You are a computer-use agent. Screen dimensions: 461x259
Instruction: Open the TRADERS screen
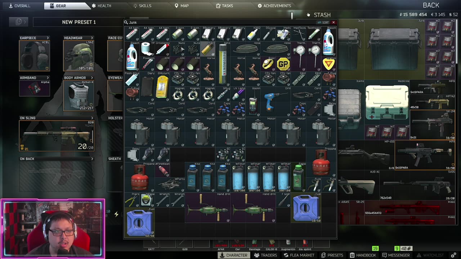click(x=265, y=255)
